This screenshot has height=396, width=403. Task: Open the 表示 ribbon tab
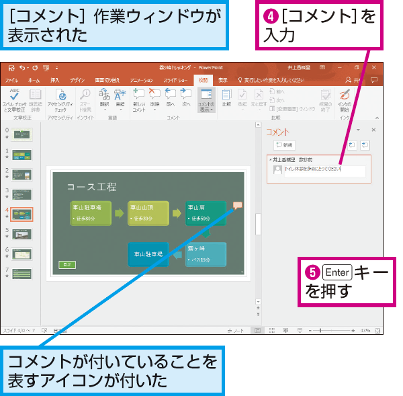click(x=222, y=80)
